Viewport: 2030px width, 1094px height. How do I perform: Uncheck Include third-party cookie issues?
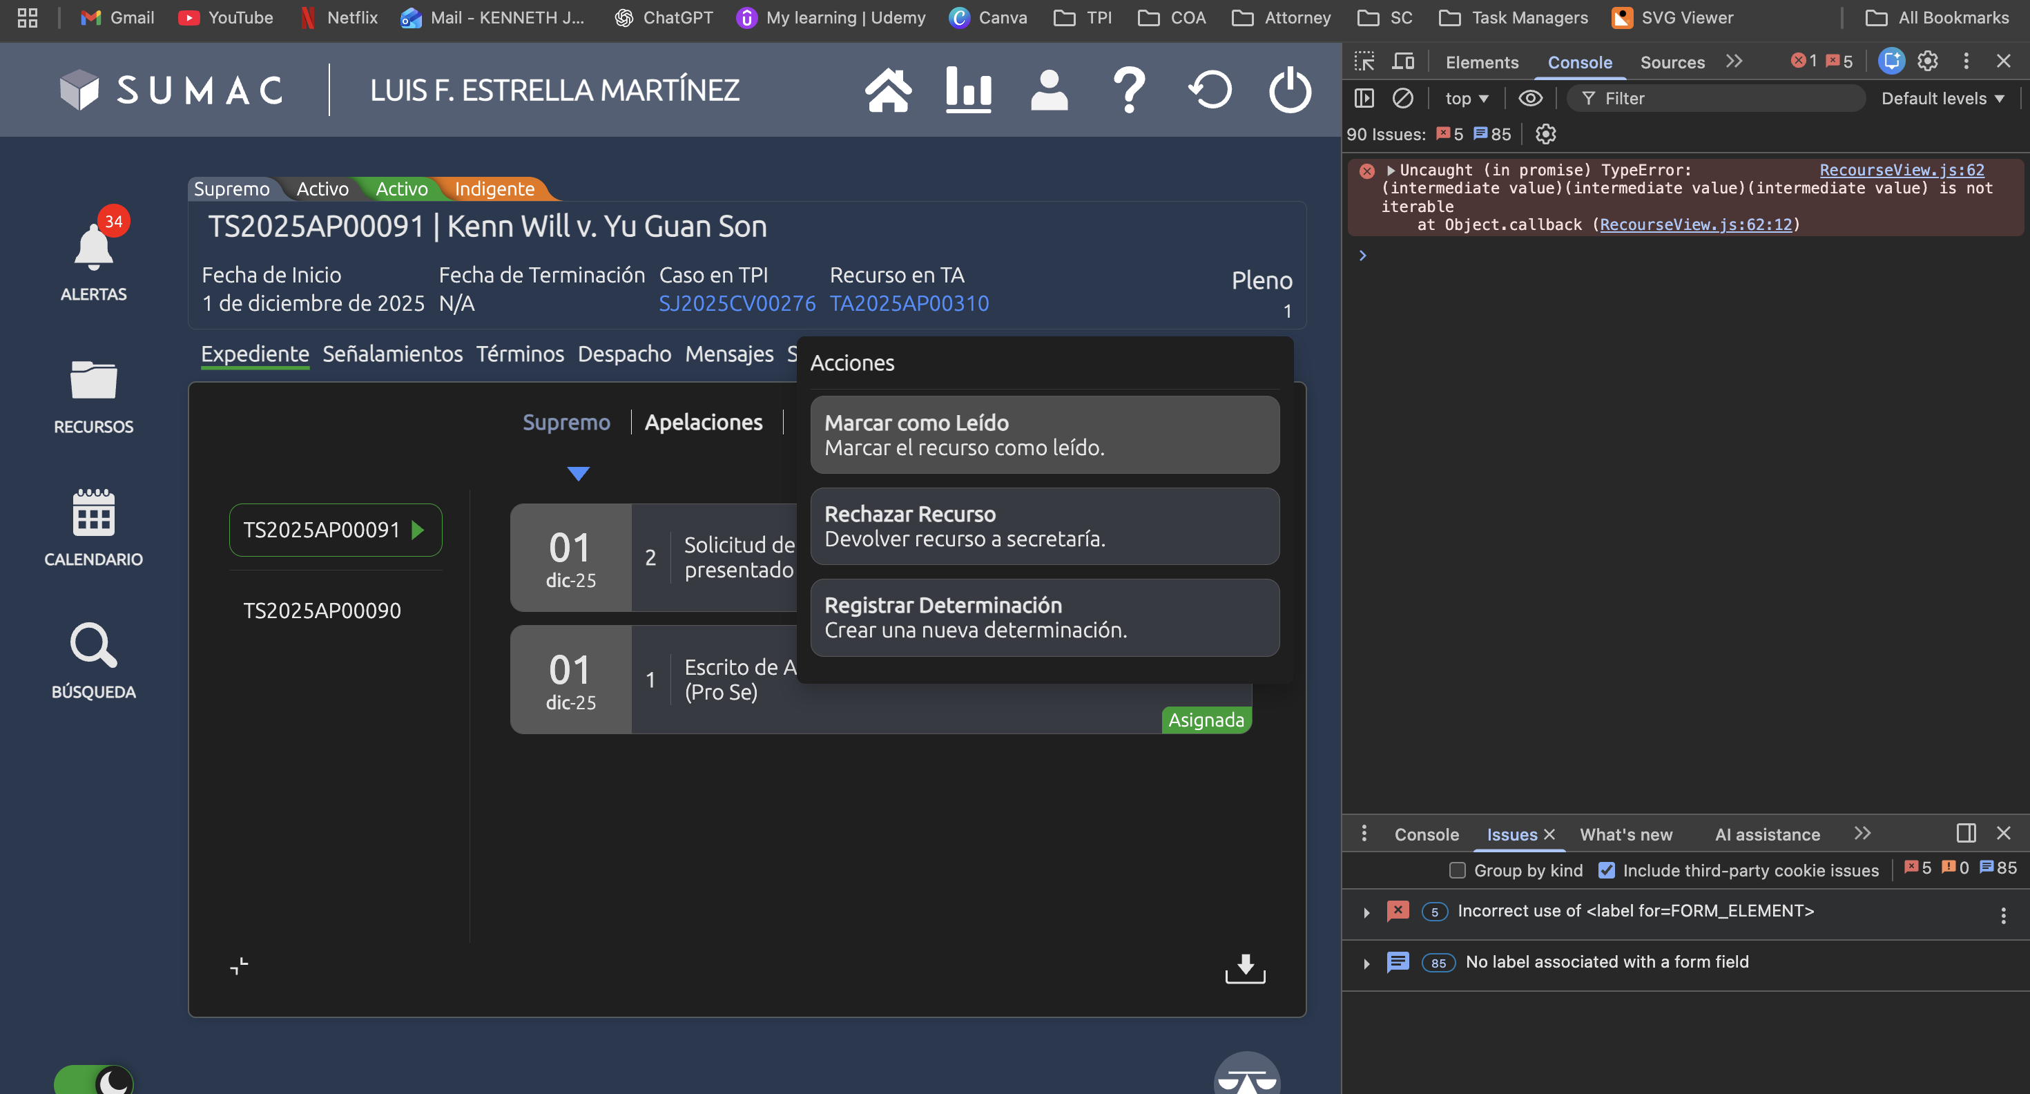click(x=1606, y=870)
